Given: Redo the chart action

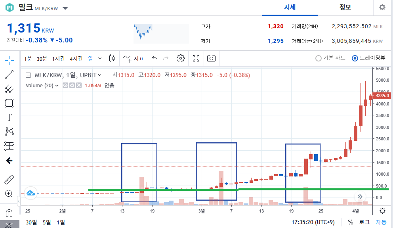Looking at the screenshot, I should pyautogui.click(x=166, y=58).
